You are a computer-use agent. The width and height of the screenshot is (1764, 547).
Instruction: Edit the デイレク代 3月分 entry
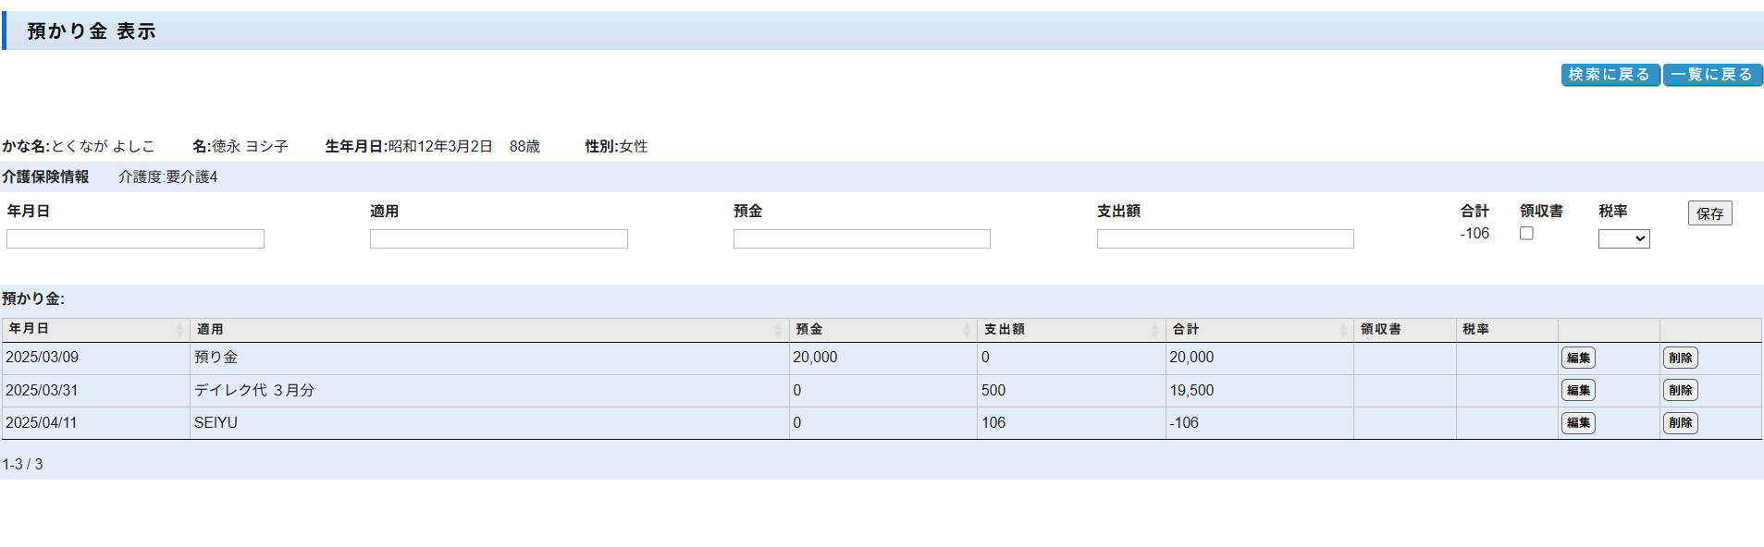click(x=1578, y=391)
